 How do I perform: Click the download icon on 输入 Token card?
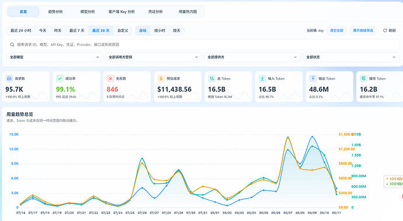[262, 78]
